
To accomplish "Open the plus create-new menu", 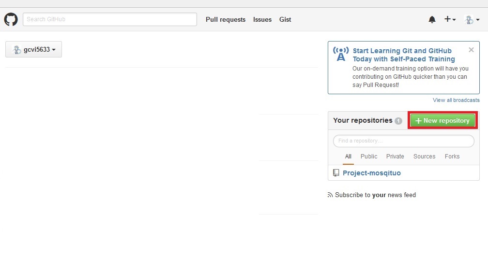I will [x=450, y=19].
